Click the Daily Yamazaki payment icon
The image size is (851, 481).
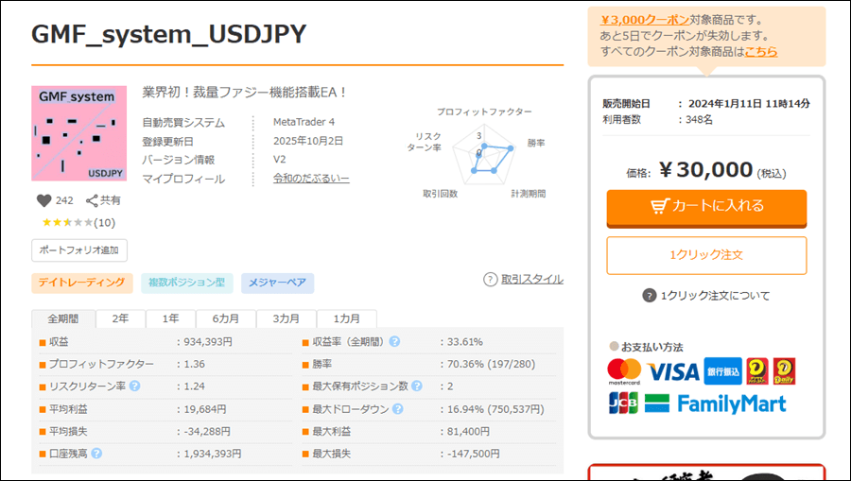(784, 371)
